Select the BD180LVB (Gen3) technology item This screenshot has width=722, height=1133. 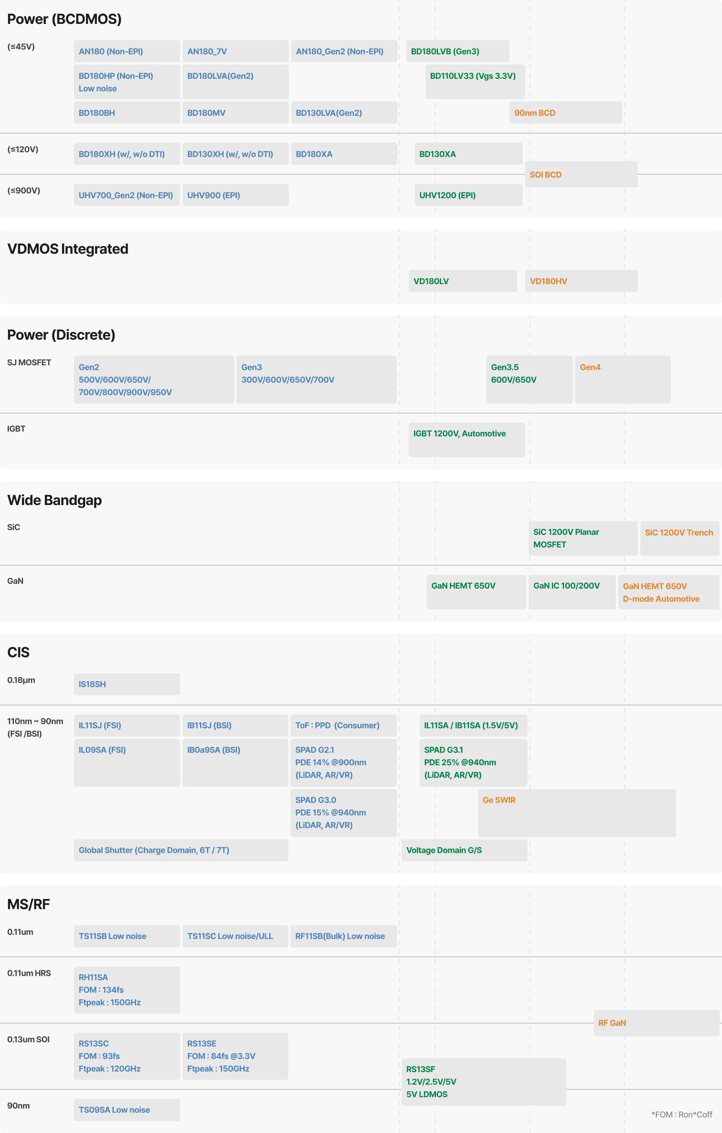tap(457, 51)
